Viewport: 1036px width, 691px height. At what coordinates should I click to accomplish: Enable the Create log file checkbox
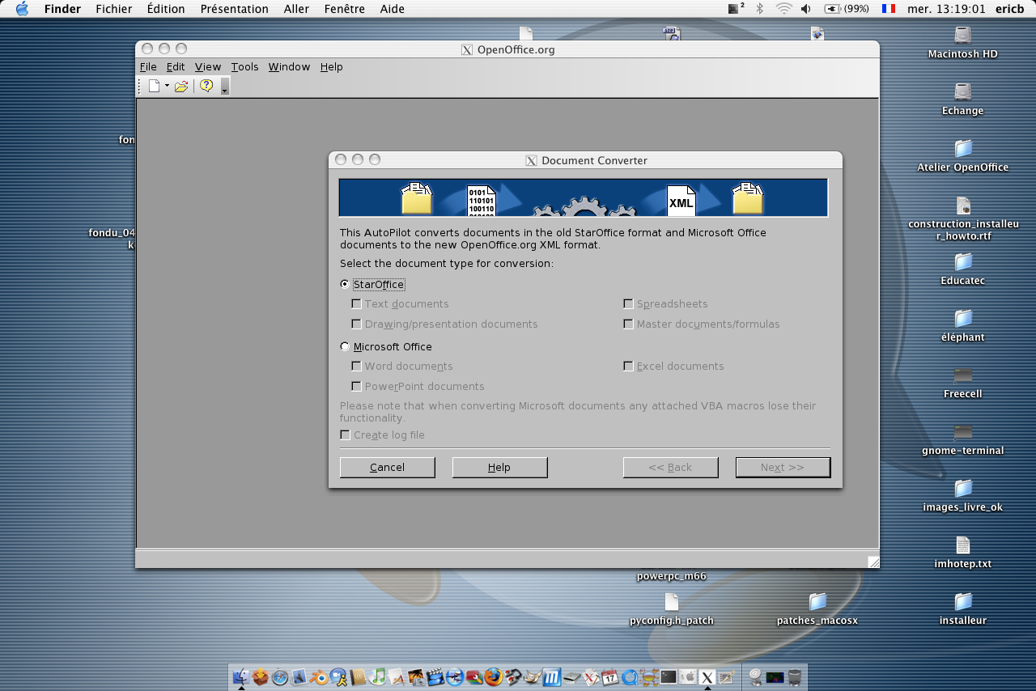(345, 435)
